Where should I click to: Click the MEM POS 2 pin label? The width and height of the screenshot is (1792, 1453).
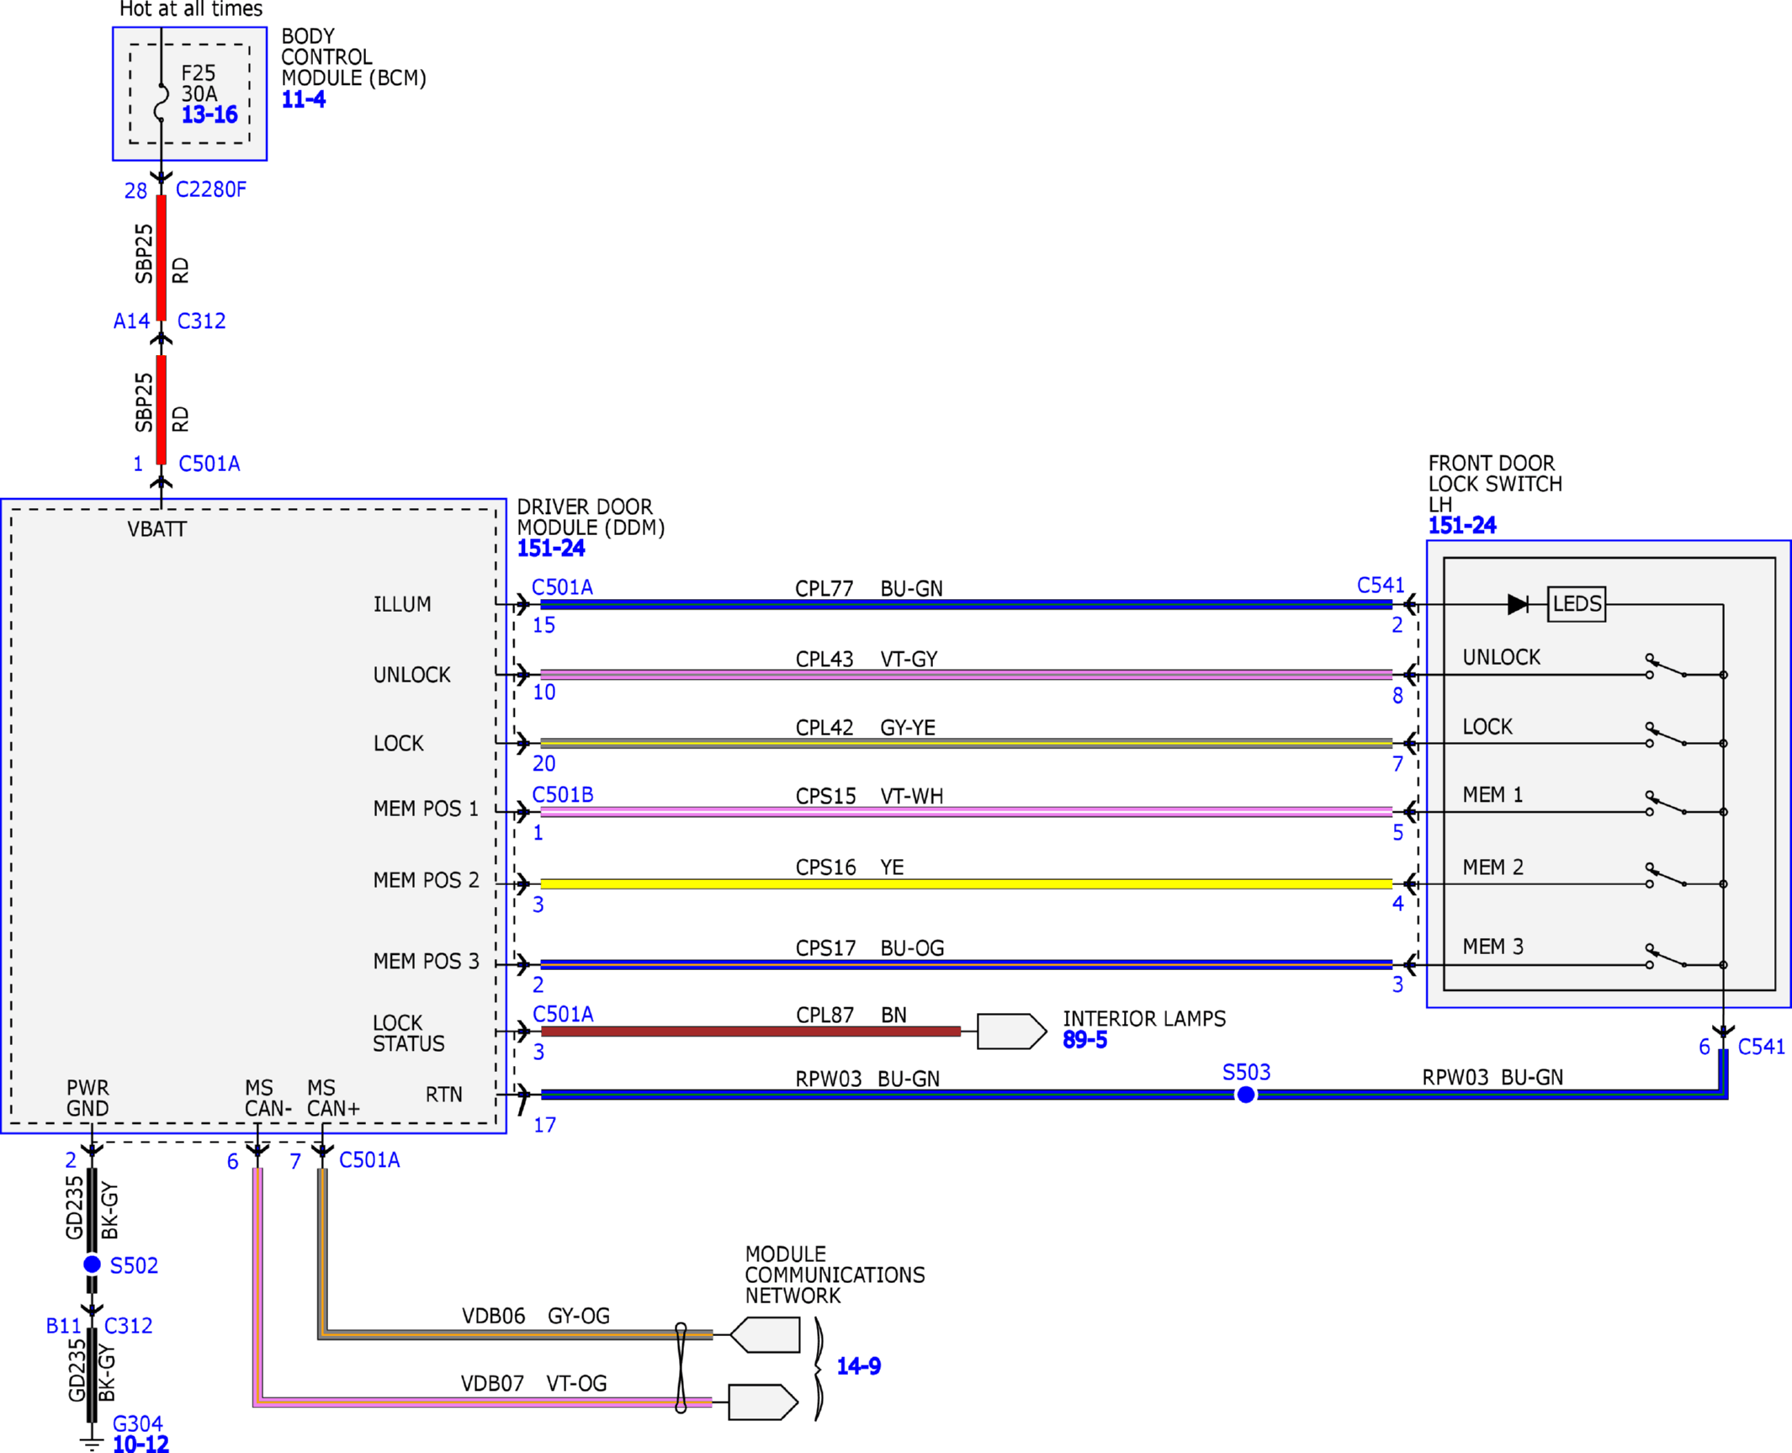[427, 880]
